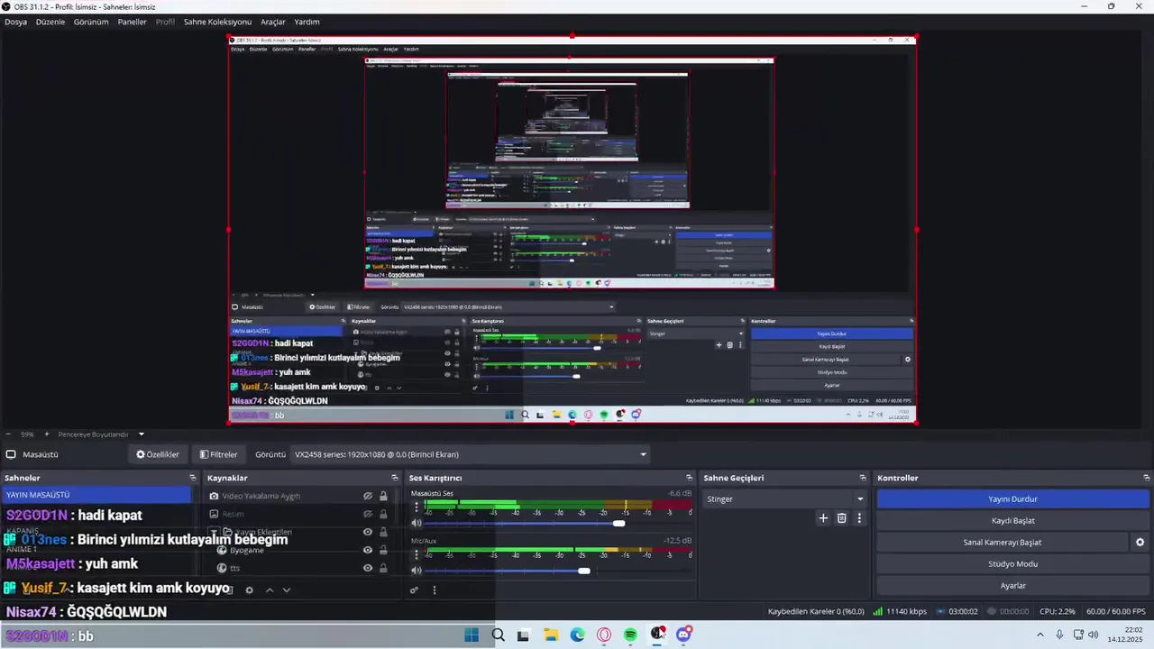Open Görüntü display selection dropdown
The width and height of the screenshot is (1154, 649).
tap(471, 454)
